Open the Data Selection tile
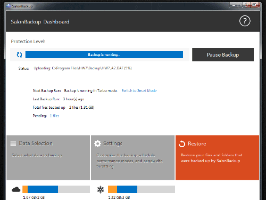 pos(48,157)
